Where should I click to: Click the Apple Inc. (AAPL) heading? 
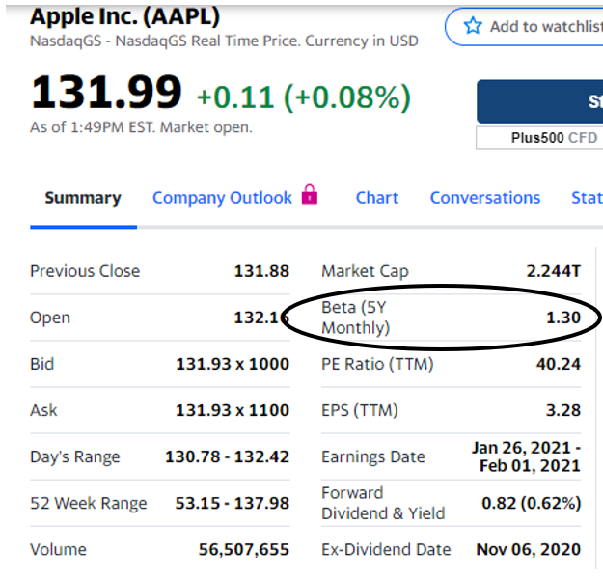tap(125, 17)
